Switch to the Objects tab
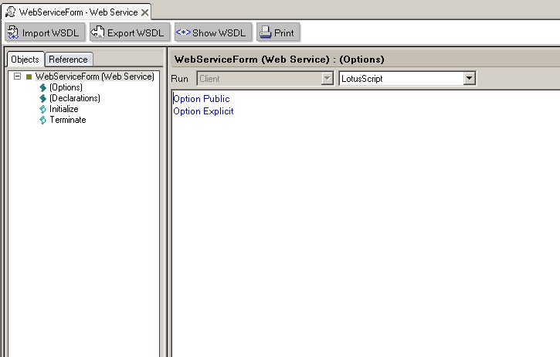This screenshot has height=357, width=560. [25, 59]
